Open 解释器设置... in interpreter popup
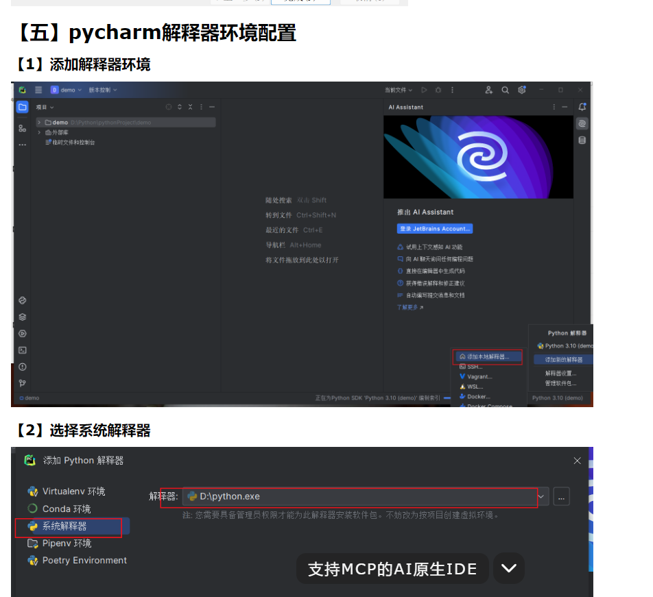 click(x=560, y=373)
